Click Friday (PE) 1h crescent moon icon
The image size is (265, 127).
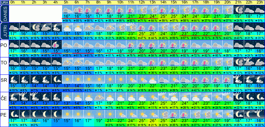(x=24, y=114)
